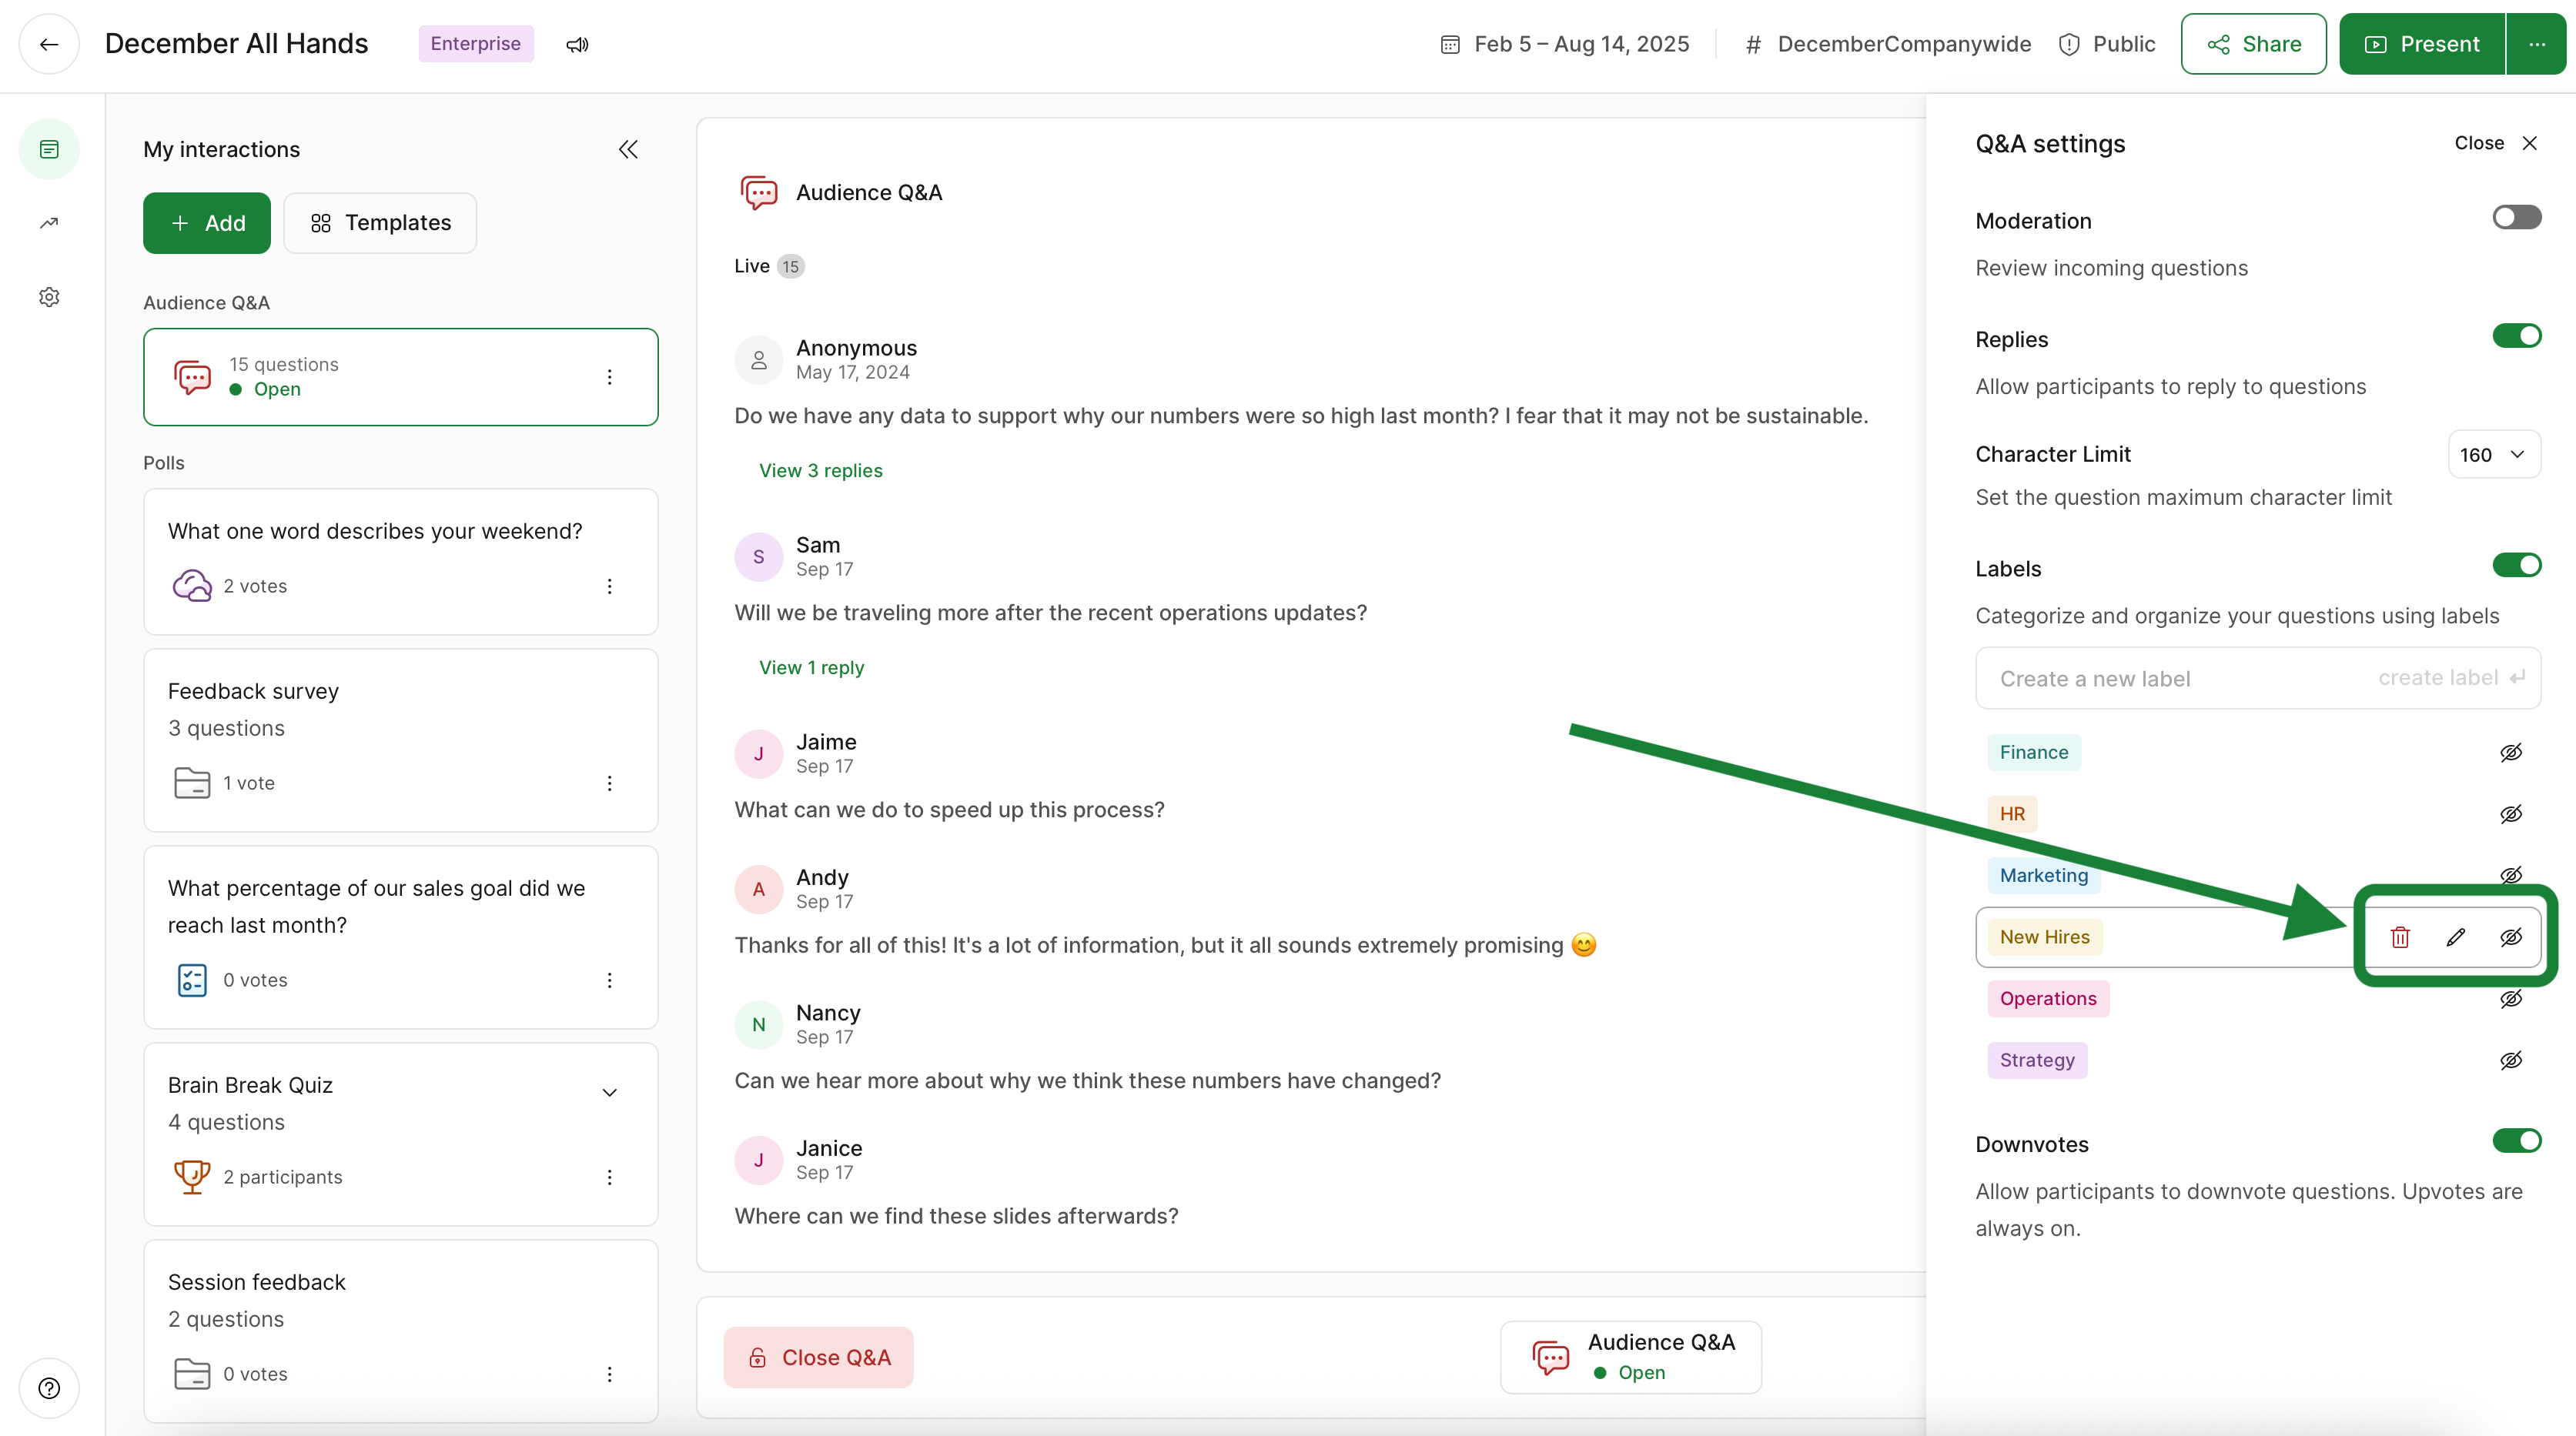Open the help question mark icon
The image size is (2576, 1436).
49,1388
